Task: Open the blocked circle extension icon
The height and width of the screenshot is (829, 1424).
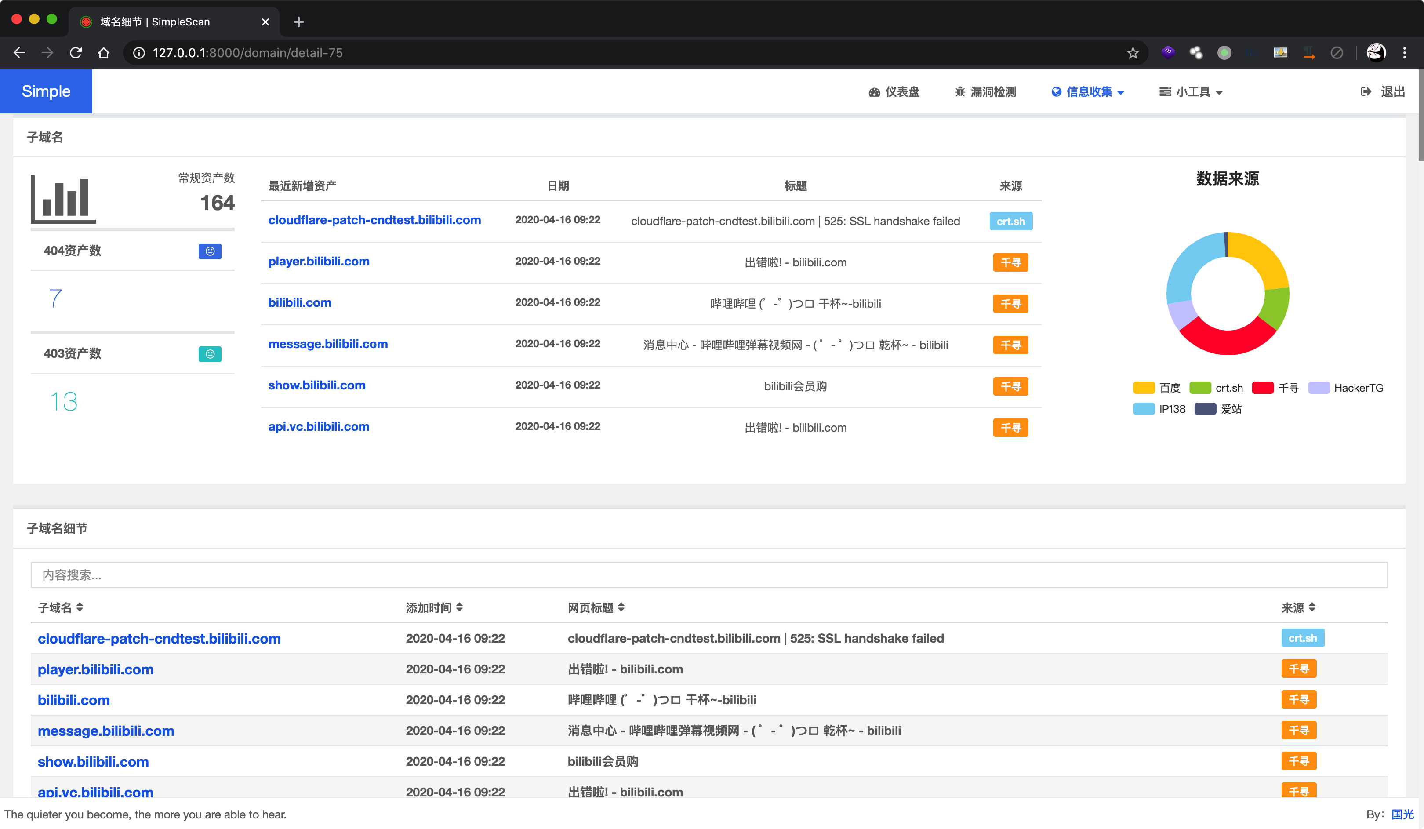Action: (x=1337, y=53)
